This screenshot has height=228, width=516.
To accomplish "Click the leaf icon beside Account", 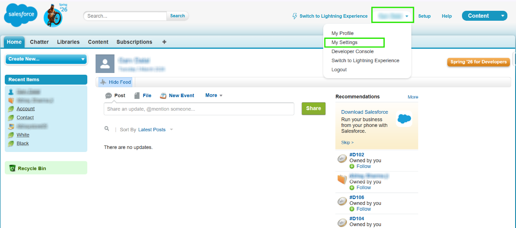I will tap(11, 109).
